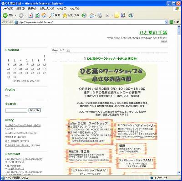Open the ひと葉の手紙 blog title link
Screen dimensions: 182x181
tap(153, 32)
